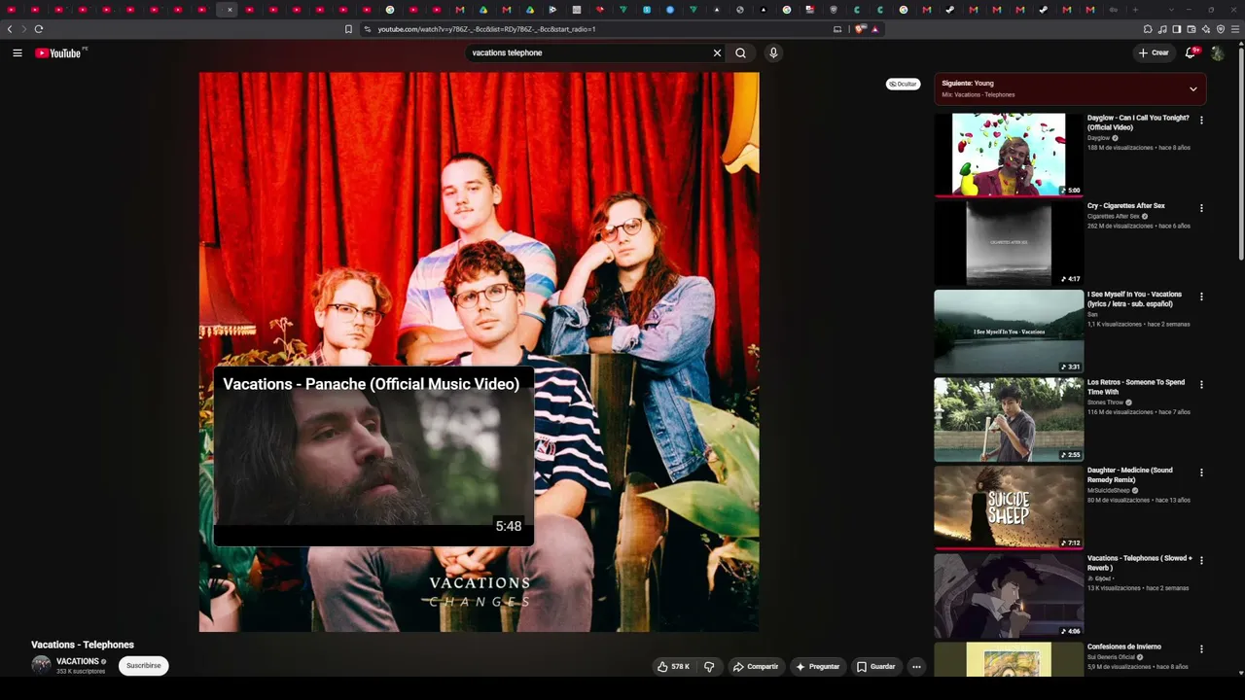The height and width of the screenshot is (700, 1245).
Task: Close the current active browser tab
Action: [230, 10]
